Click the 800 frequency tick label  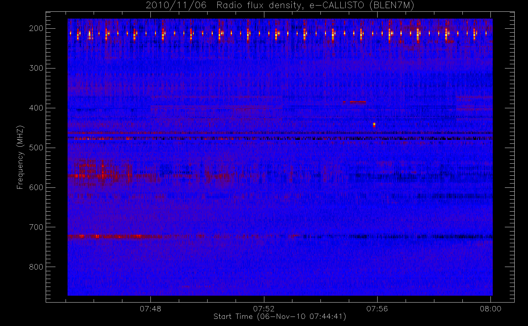point(36,267)
